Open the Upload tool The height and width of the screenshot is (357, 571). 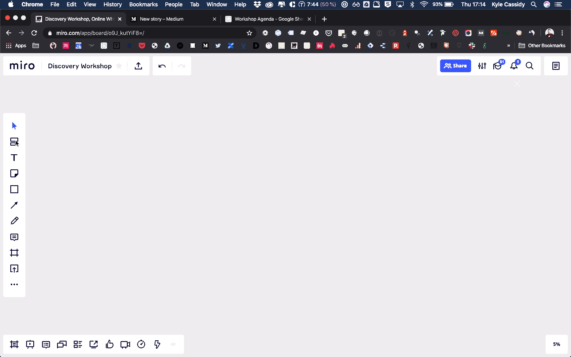pos(14,269)
